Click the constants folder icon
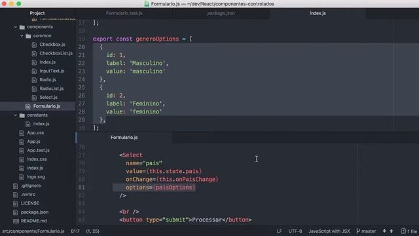Image resolution: width=419 pixels, height=236 pixels. tap(22, 115)
